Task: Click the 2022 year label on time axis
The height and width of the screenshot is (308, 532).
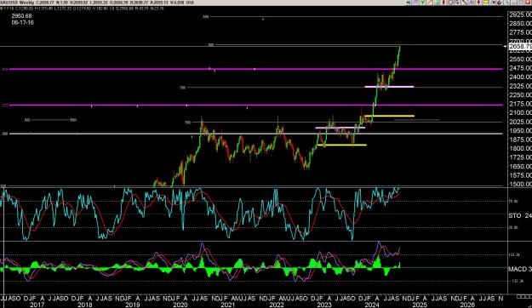Action: [x=277, y=305]
